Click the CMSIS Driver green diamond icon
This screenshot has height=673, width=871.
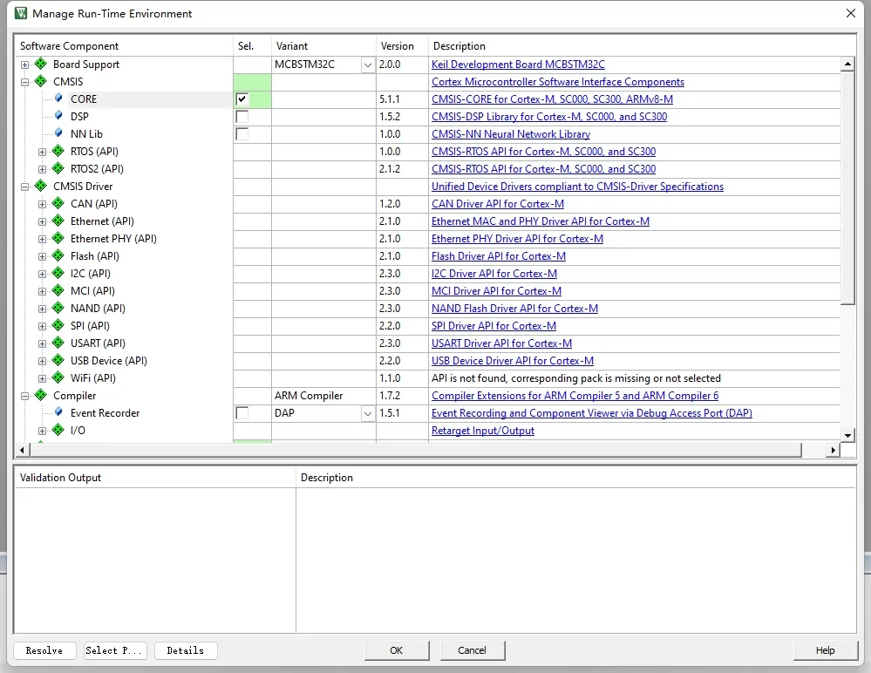40,187
